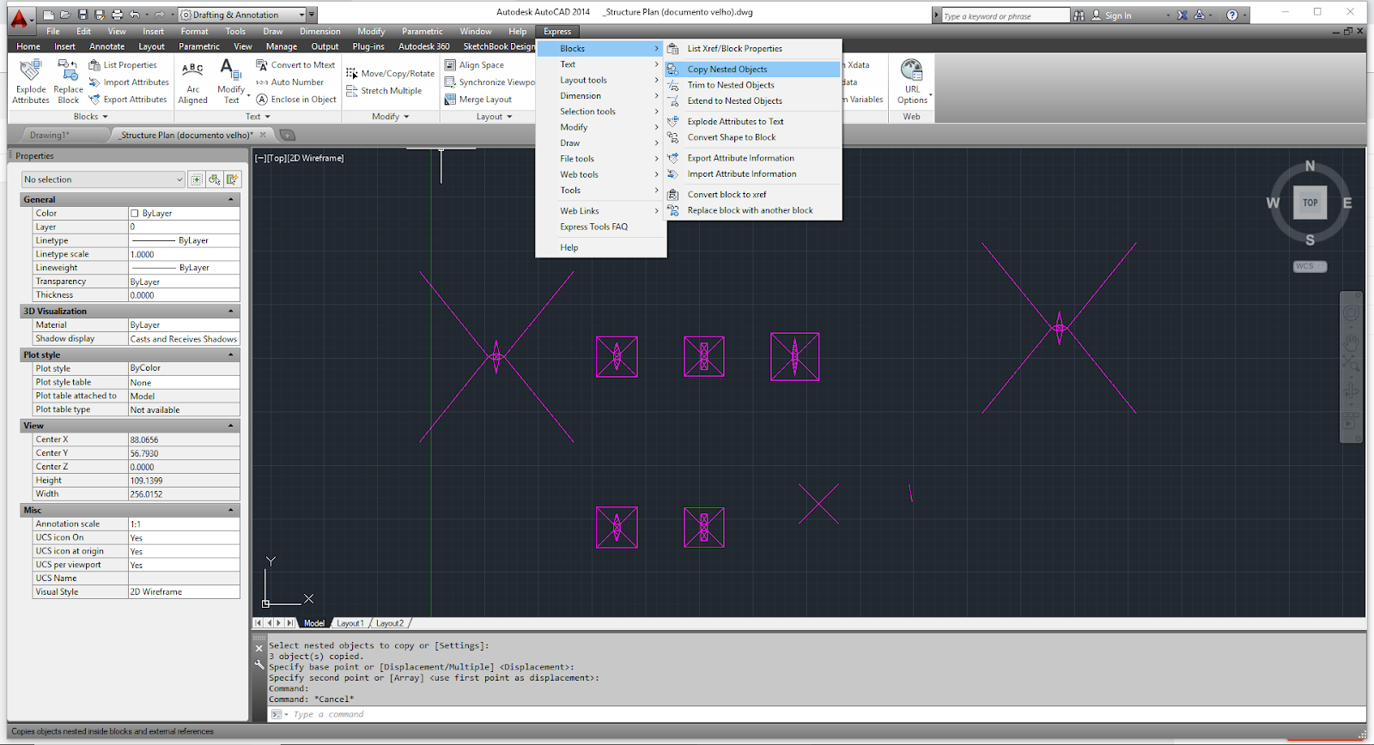
Task: Expand the Blocks ribbon panel title dropdown
Action: 90,117
